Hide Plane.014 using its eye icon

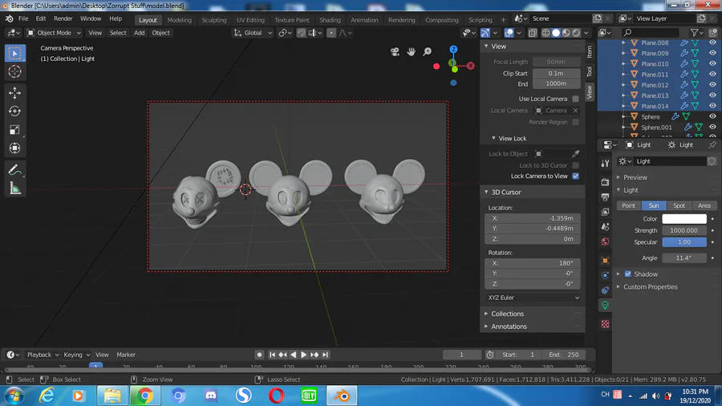712,106
